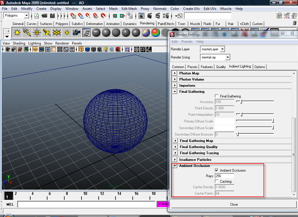This screenshot has width=298, height=217.
Task: Toggle Snap to Grids magnet icon
Action: click(73, 16)
